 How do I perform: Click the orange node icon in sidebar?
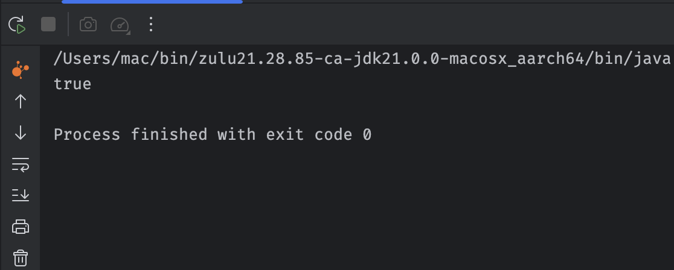click(20, 69)
